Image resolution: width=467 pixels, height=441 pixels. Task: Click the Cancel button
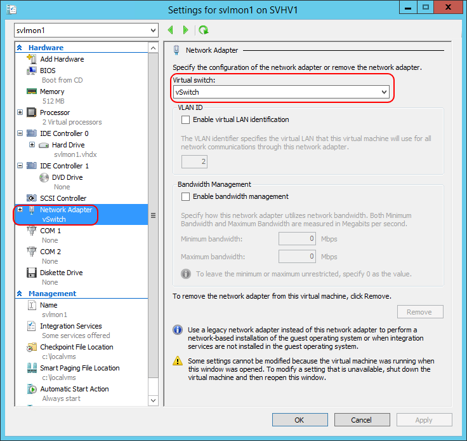coord(362,420)
